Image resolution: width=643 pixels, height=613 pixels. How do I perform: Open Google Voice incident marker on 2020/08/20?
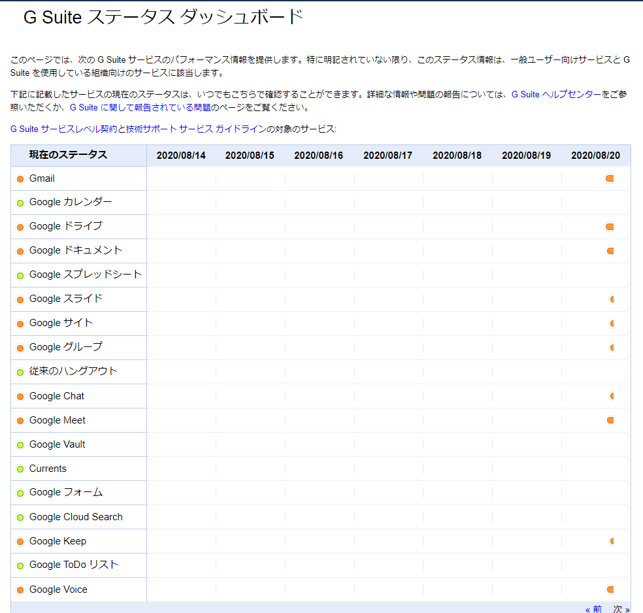(610, 589)
